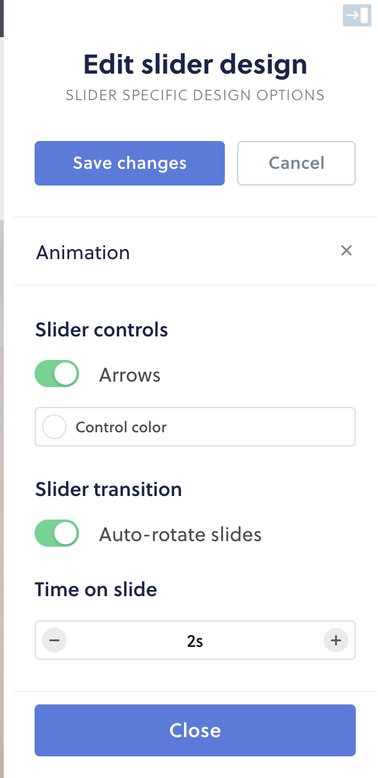This screenshot has height=778, width=378.
Task: Click the 2s time value field
Action: click(x=195, y=640)
